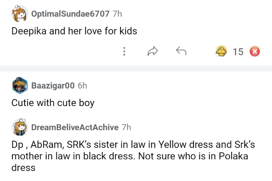The height and width of the screenshot is (181, 272).
Task: View DreamBeliveActAchive's avatar image
Action: point(19,127)
